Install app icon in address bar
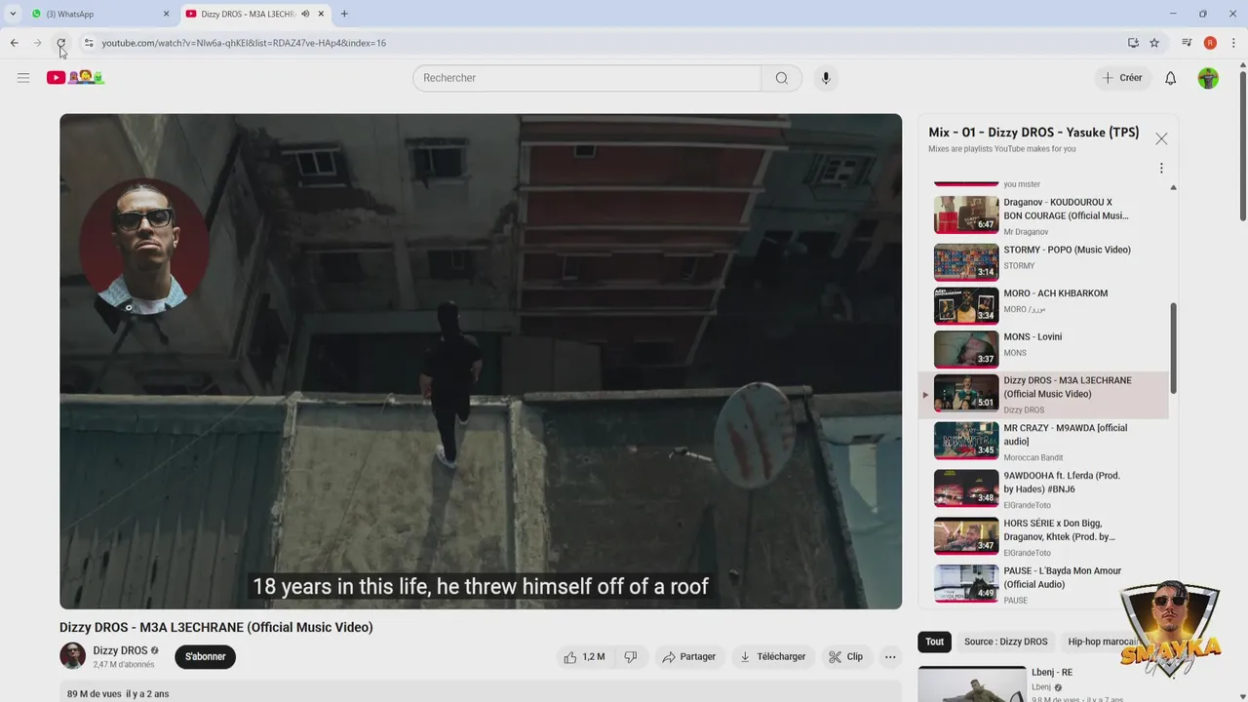Viewport: 1248px width, 702px height. (1133, 43)
